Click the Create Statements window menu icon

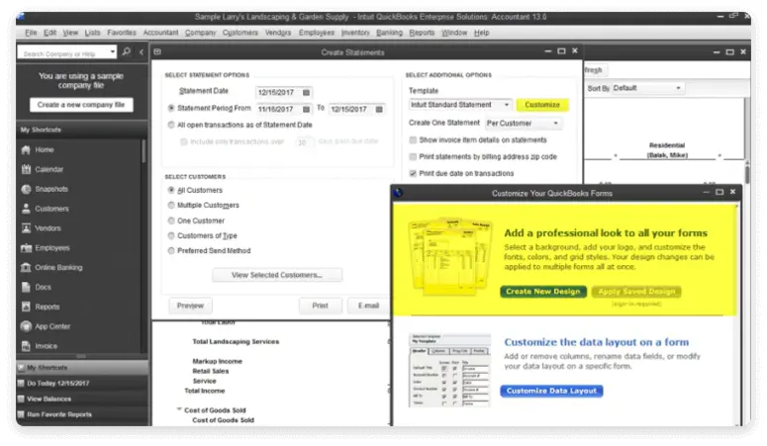[x=157, y=51]
